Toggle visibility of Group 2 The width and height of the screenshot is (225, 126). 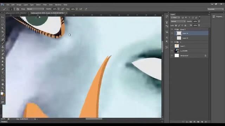click(x=172, y=29)
